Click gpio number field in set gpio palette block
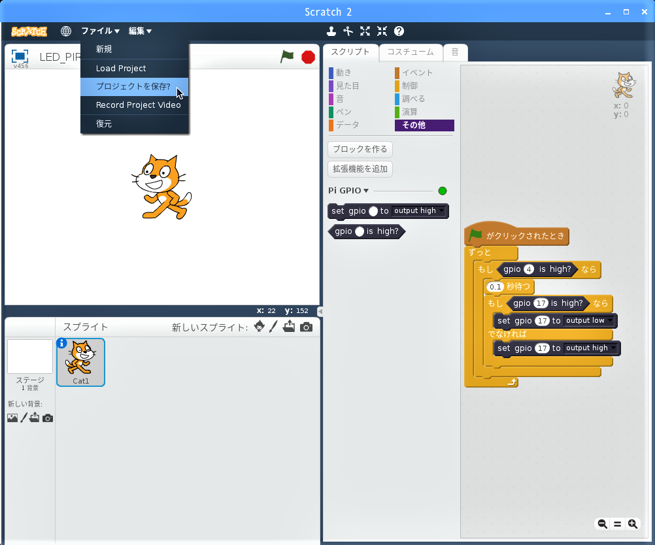The width and height of the screenshot is (655, 545). [x=373, y=211]
